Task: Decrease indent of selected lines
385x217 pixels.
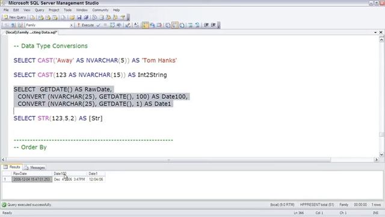Action: coord(206,25)
